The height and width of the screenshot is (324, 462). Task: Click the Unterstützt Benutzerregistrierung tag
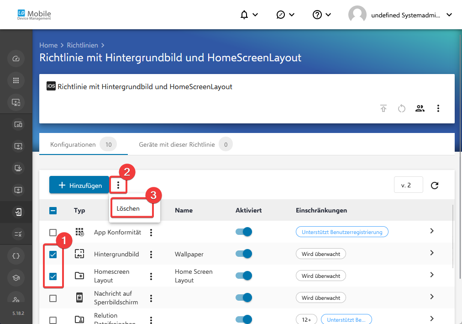pyautogui.click(x=342, y=232)
